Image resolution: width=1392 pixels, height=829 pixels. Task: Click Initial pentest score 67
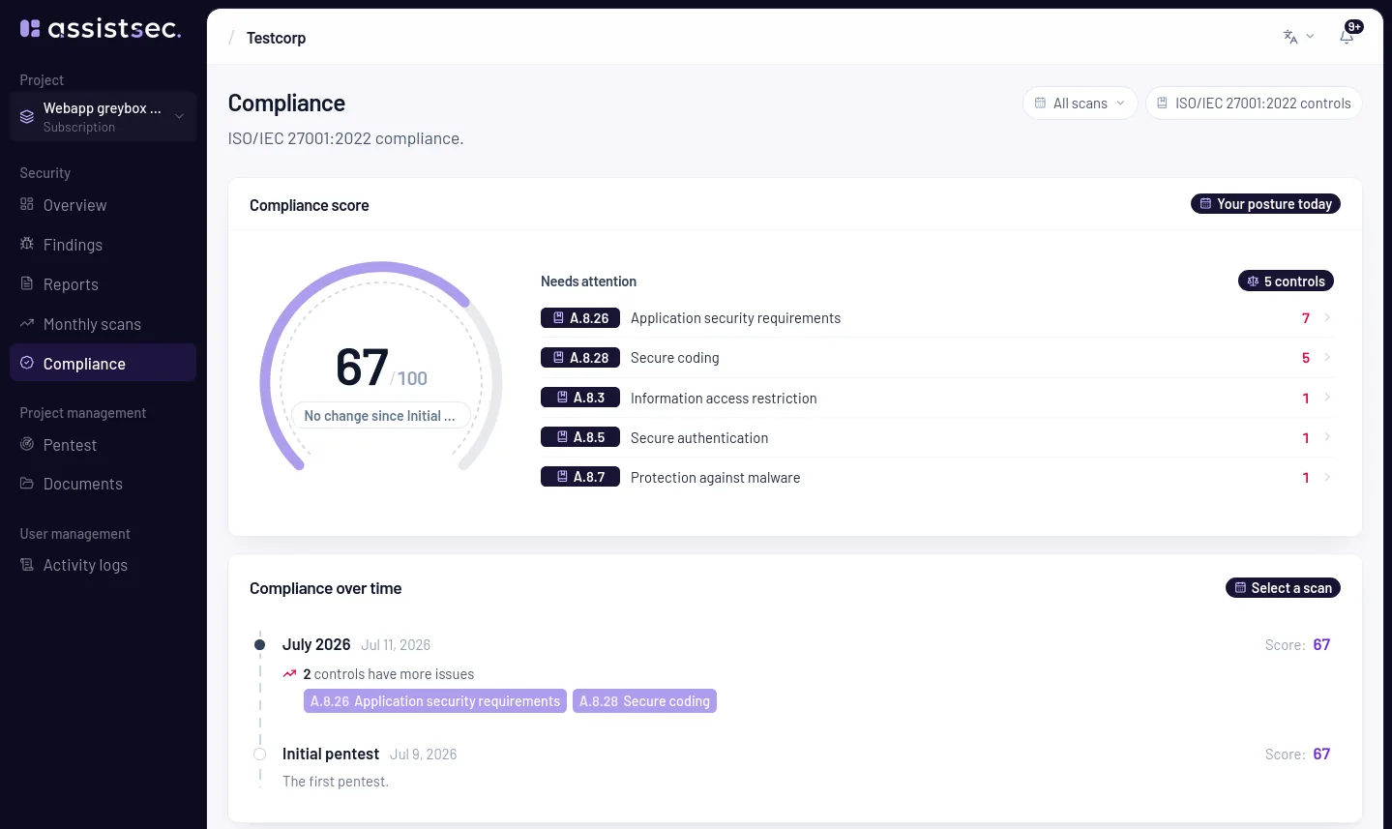click(1321, 754)
